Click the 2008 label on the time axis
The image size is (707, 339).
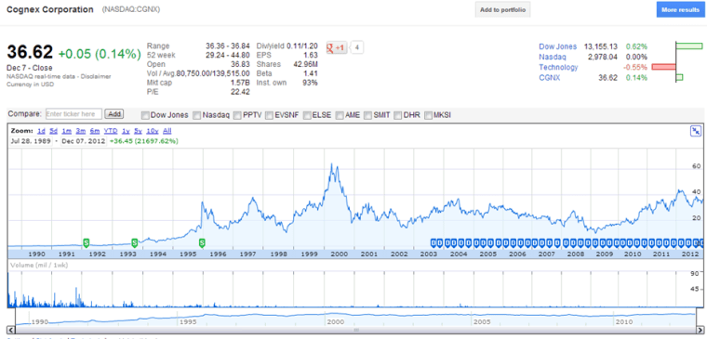(576, 254)
